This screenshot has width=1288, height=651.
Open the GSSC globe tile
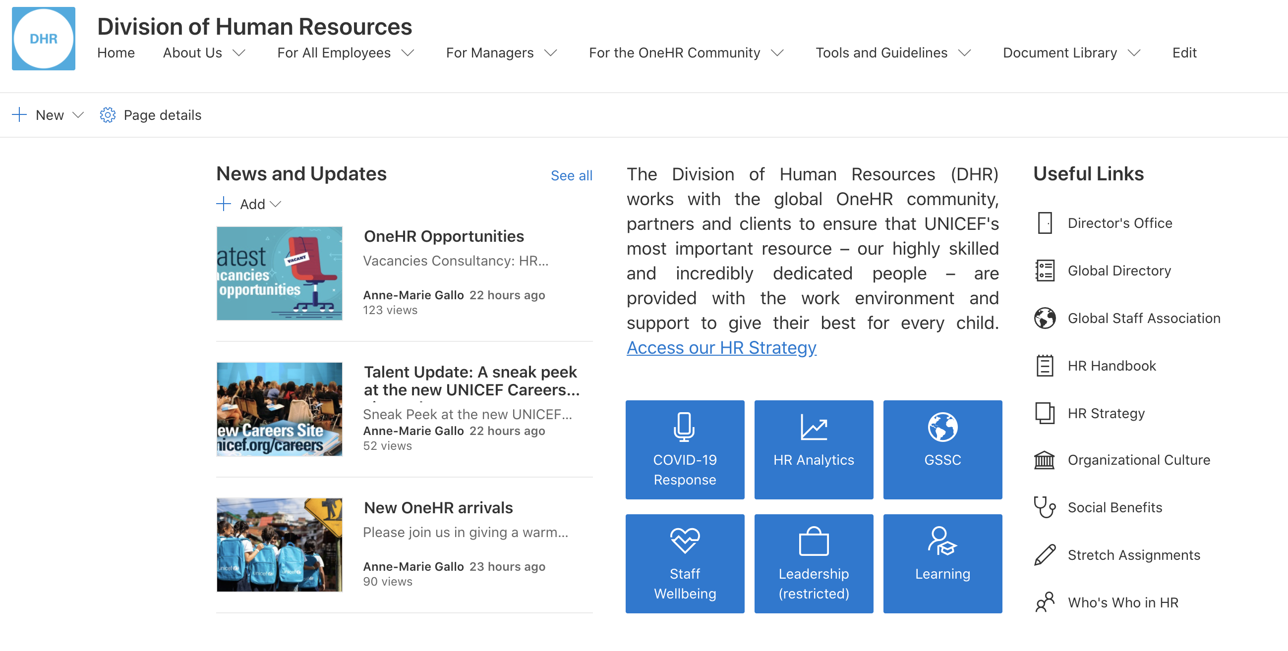pyautogui.click(x=942, y=449)
